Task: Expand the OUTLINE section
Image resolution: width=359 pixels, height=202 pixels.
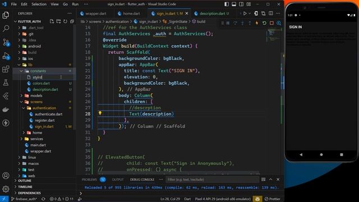Action: pos(24,181)
